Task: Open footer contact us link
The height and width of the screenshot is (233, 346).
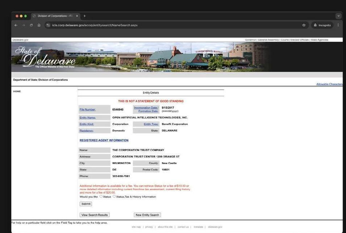Action: [183, 227]
